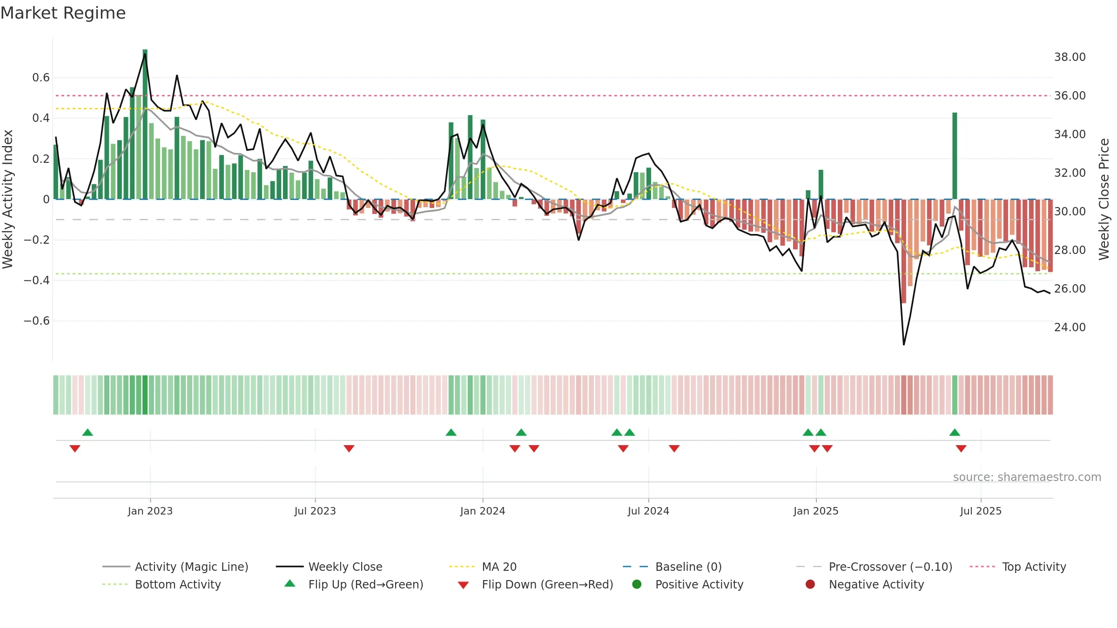Click the Flip Up marker before Jan 2024
The image size is (1117, 628).
click(x=451, y=432)
